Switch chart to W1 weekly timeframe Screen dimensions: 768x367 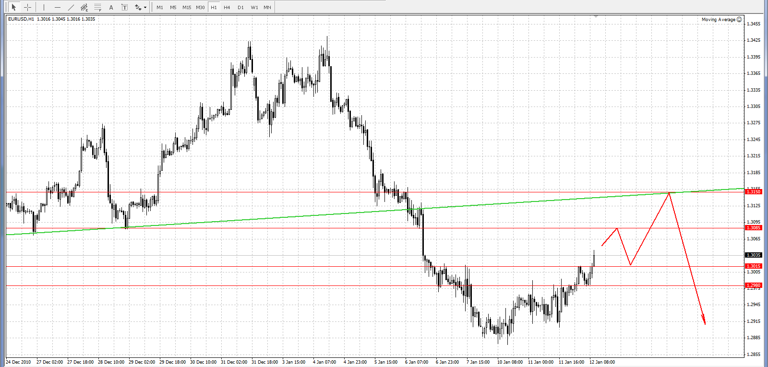point(254,7)
